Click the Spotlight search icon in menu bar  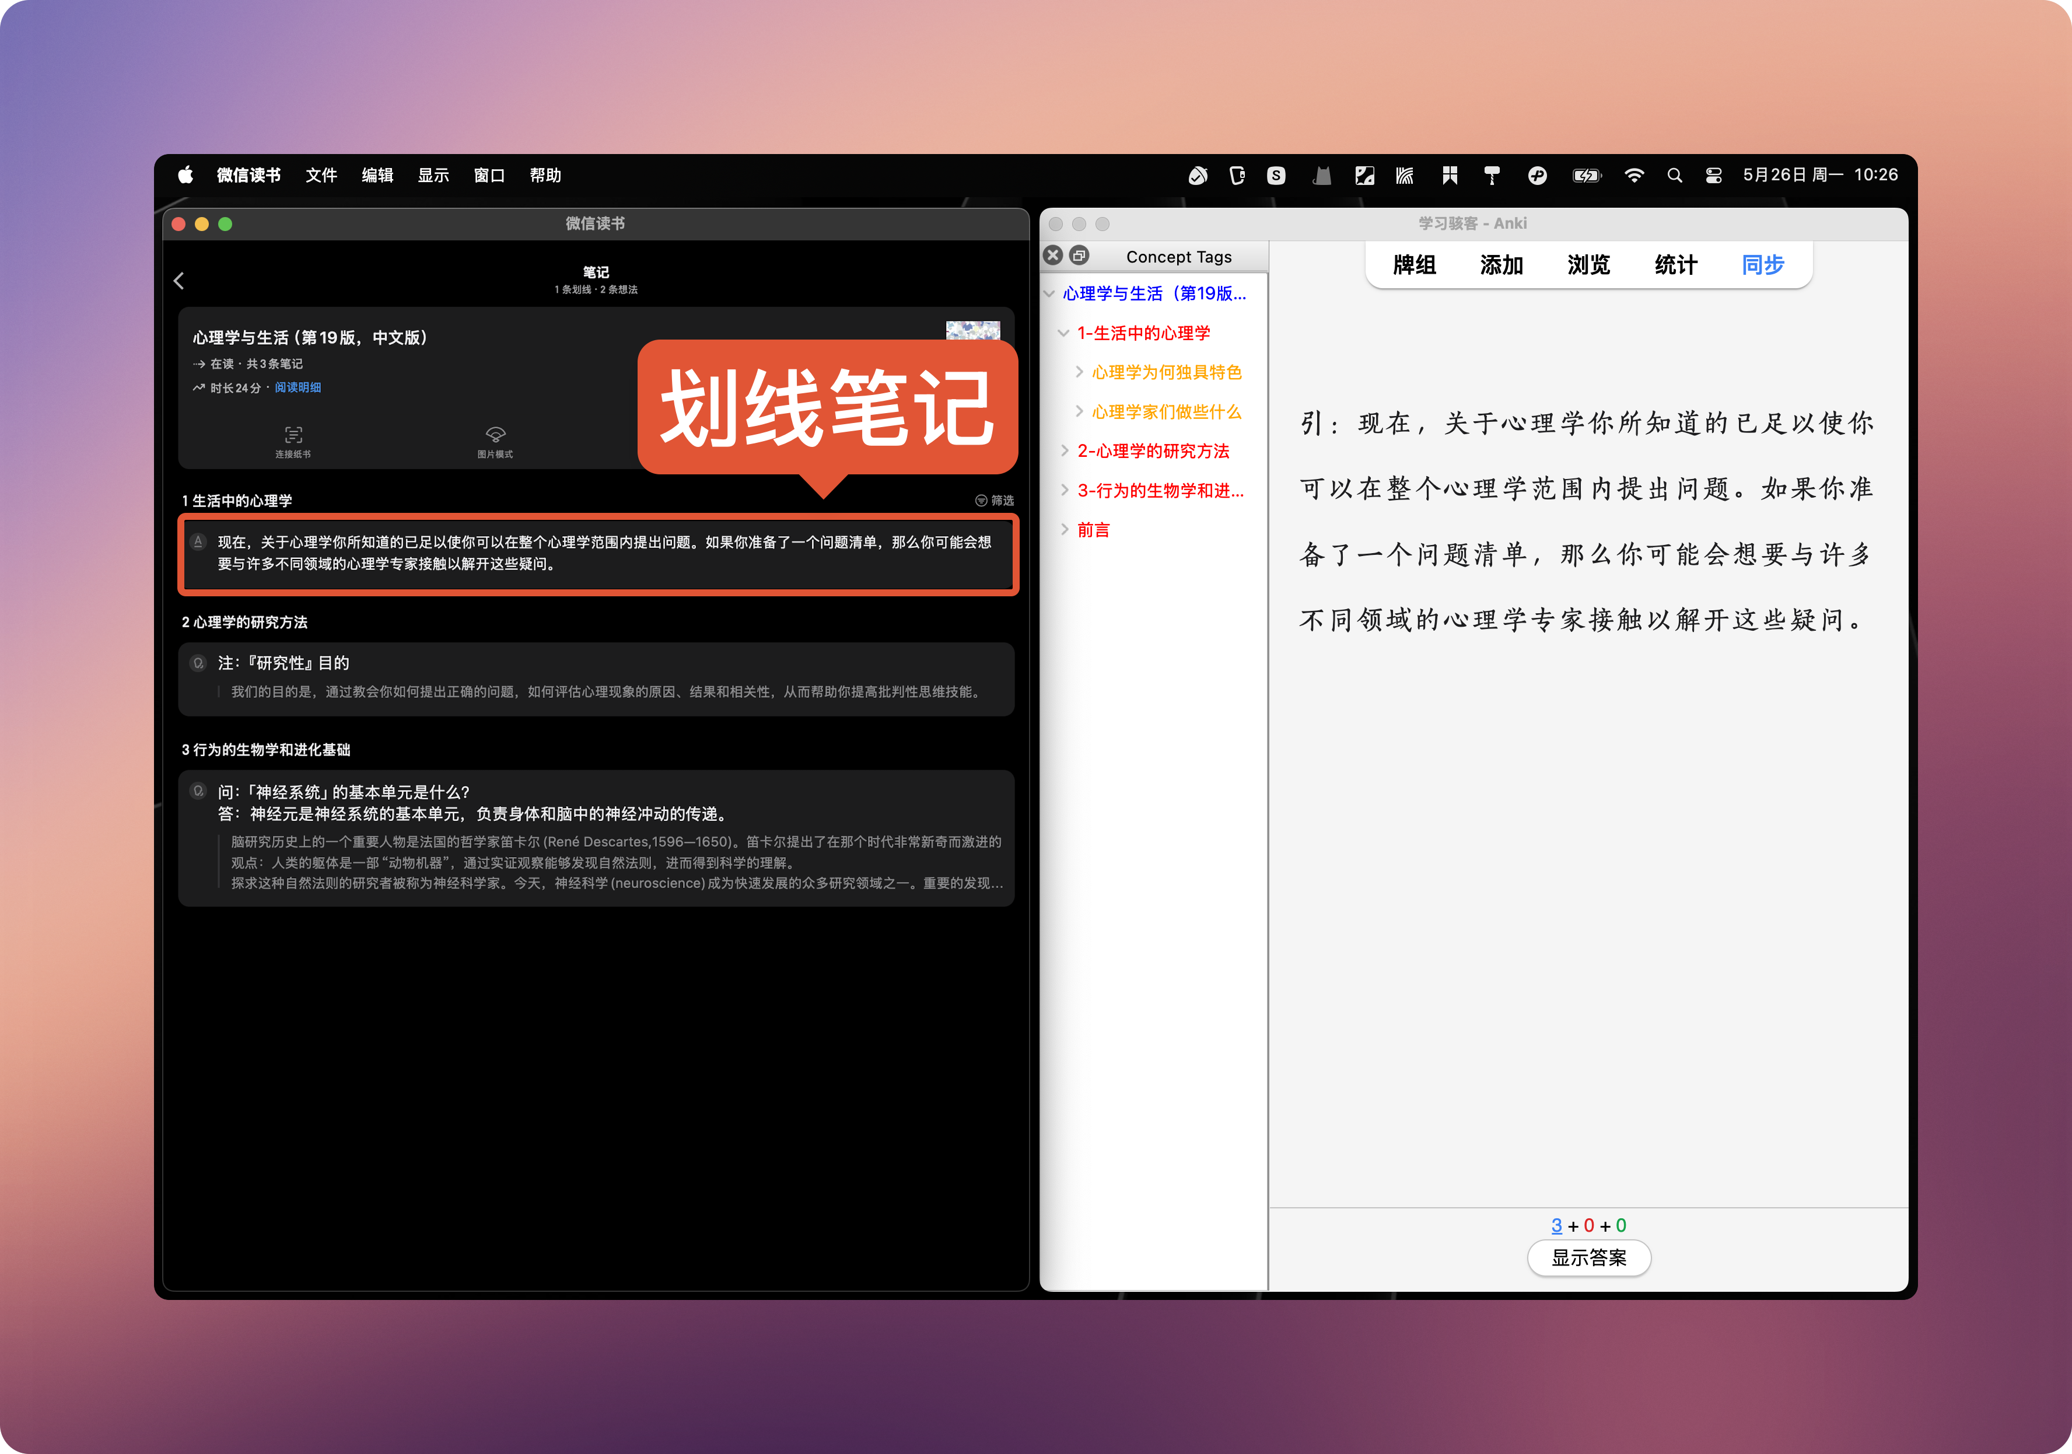point(1674,175)
